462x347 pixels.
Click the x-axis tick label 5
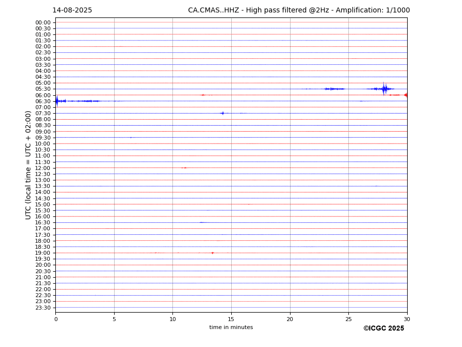tap(114, 319)
